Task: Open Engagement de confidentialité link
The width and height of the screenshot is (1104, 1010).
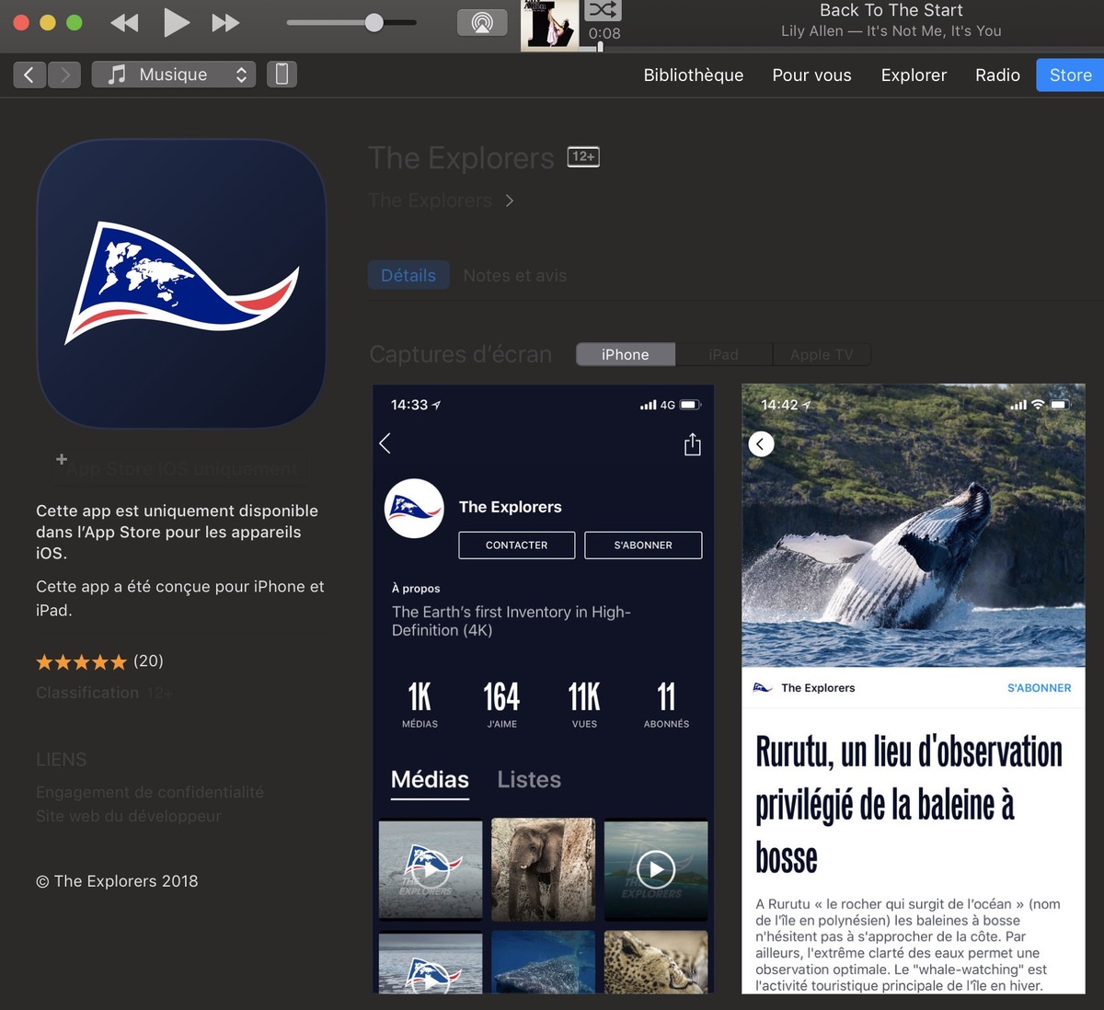Action: point(150,792)
